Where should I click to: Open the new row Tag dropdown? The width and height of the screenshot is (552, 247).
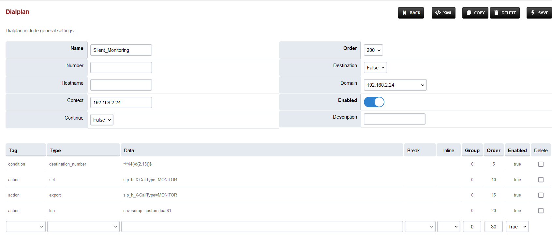coord(26,227)
